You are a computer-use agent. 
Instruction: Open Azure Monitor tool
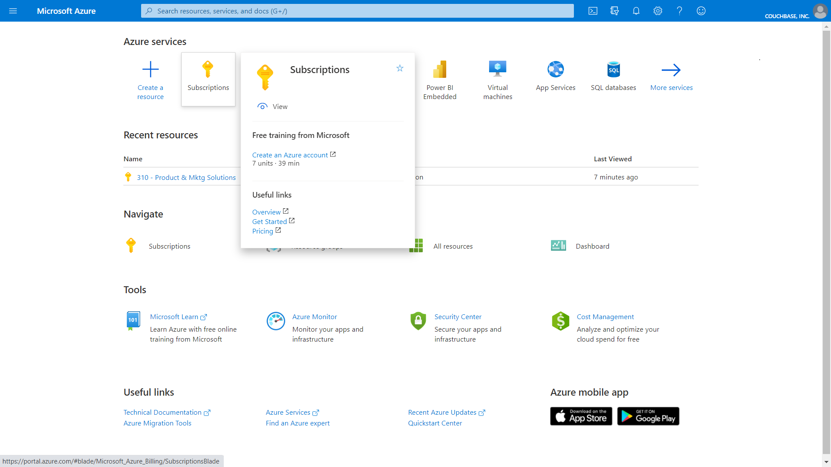315,317
